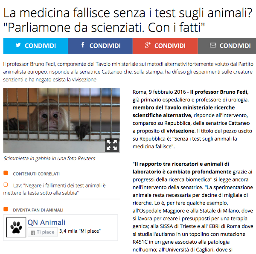Share article via Facebook Condividi button
Viewport: 256px width, 254px height.
[x=100, y=46]
